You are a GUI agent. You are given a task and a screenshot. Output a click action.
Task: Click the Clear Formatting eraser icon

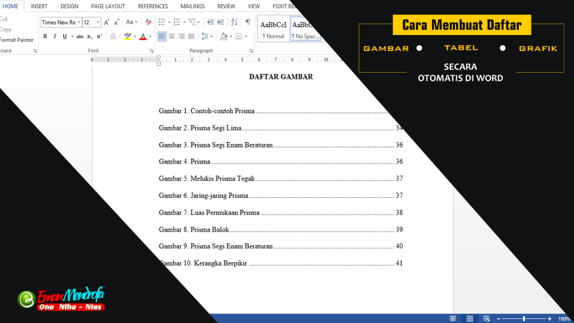pos(149,22)
